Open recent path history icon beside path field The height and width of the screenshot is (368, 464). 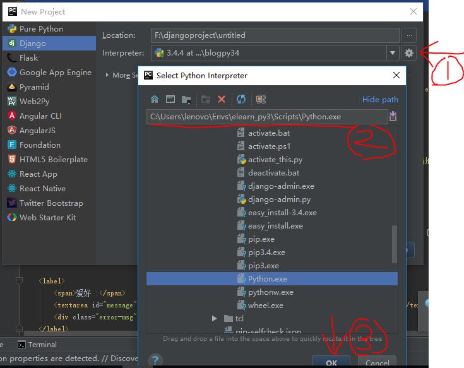(x=393, y=116)
